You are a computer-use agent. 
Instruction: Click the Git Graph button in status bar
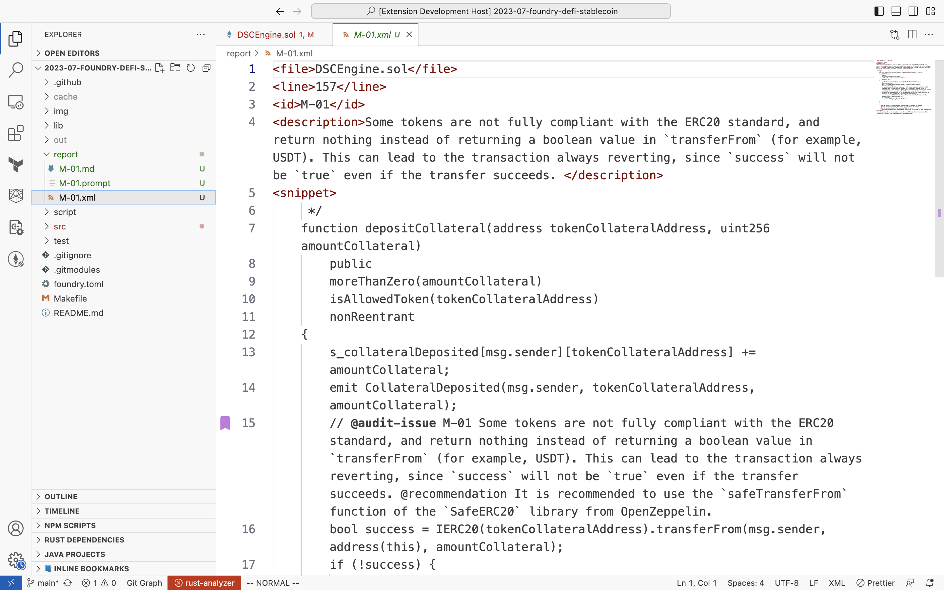[x=144, y=582]
